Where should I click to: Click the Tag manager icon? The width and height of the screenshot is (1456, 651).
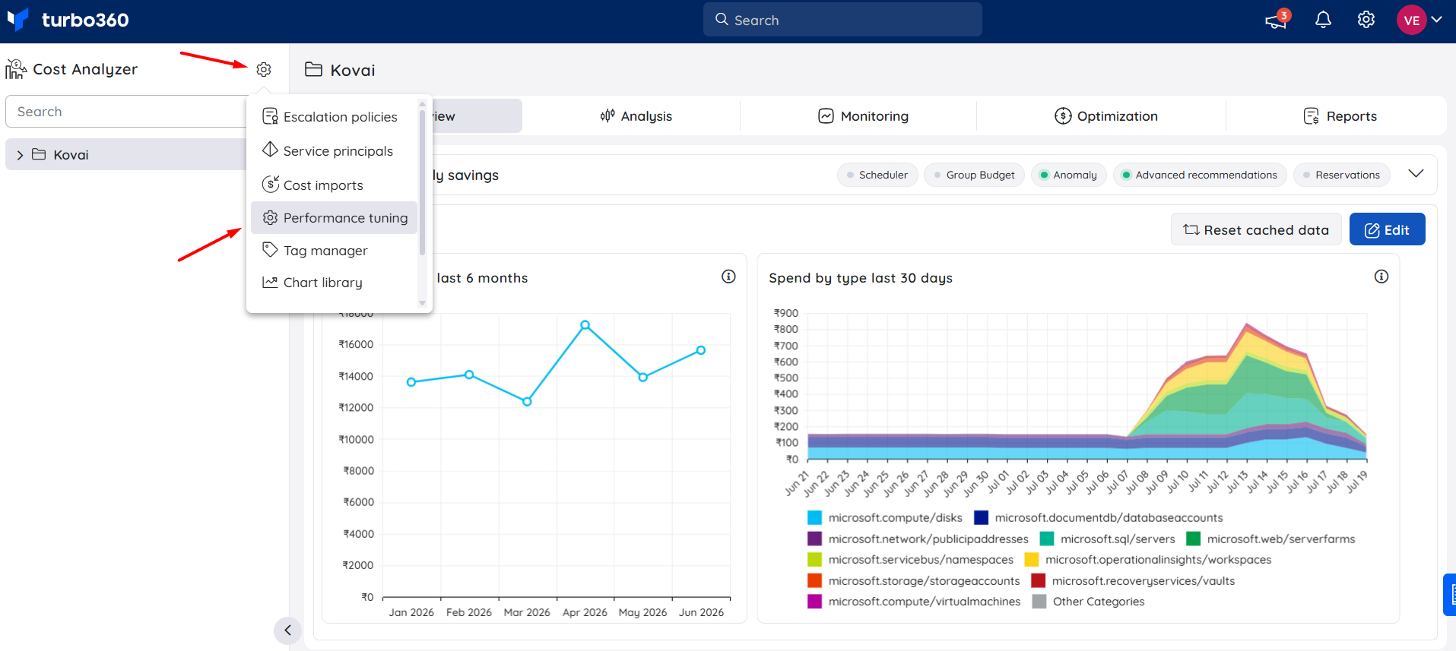pos(270,249)
